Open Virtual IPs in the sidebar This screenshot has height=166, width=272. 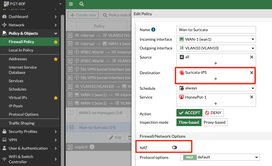click(x=18, y=98)
